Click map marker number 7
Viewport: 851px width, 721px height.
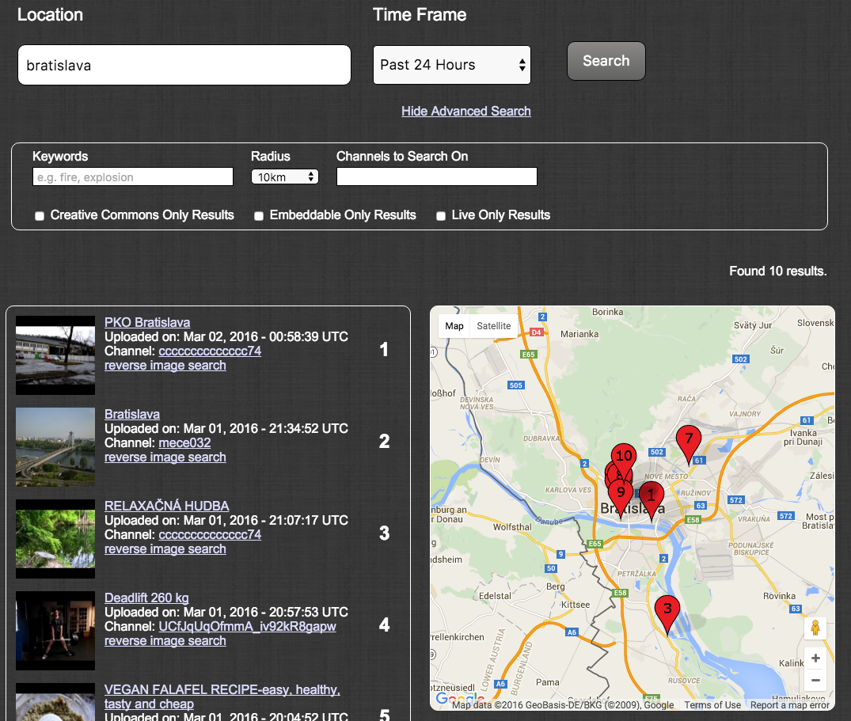(688, 442)
